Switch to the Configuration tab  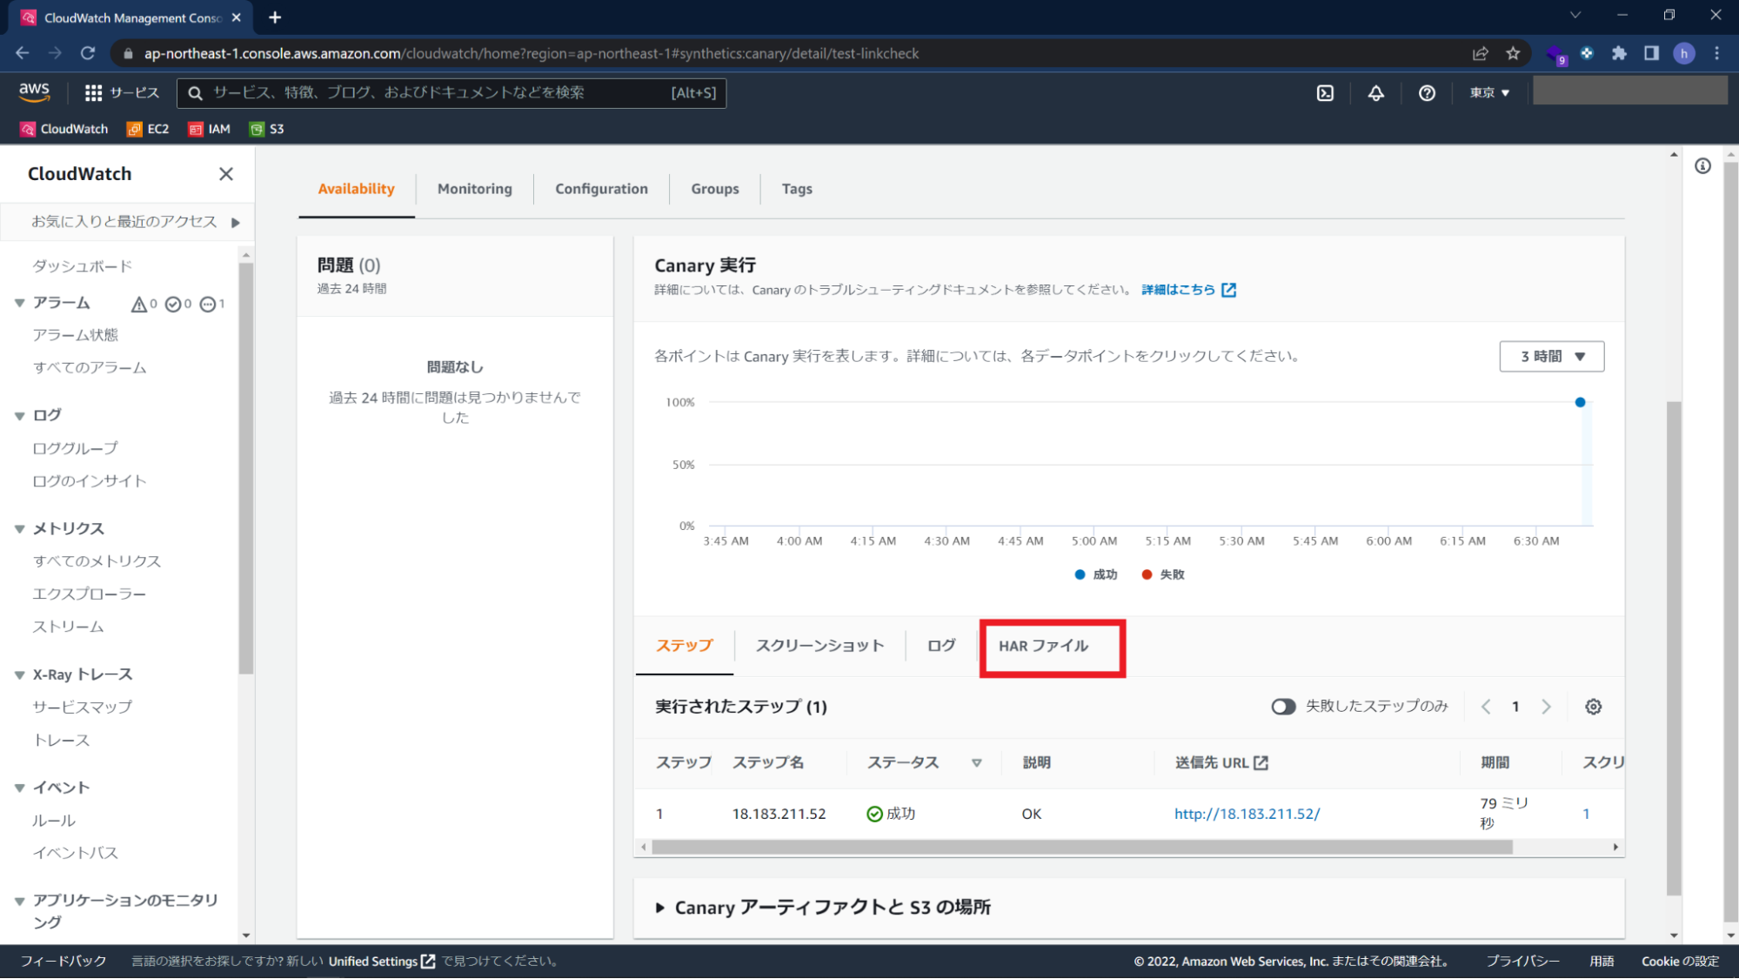click(601, 189)
